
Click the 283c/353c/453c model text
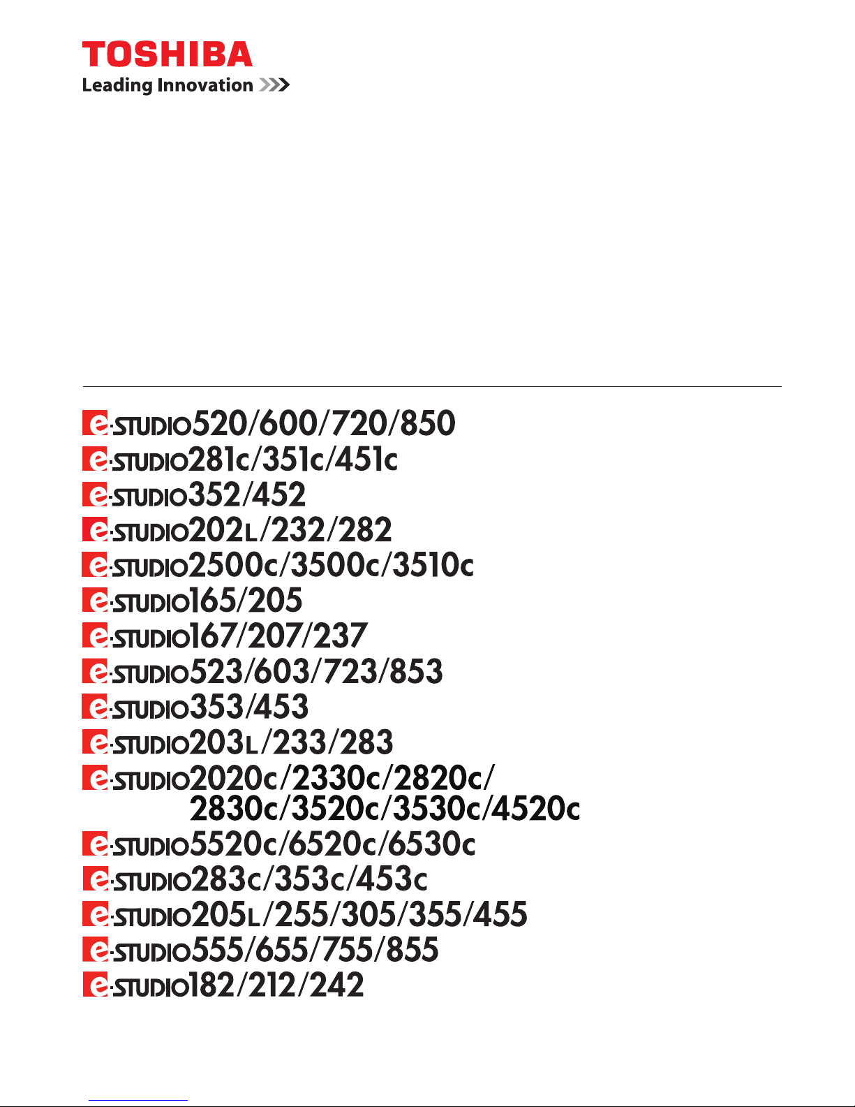click(x=308, y=879)
